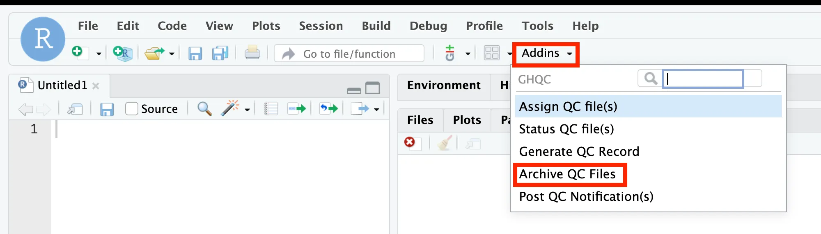
Task: Switch to the Environment tab
Action: coord(444,85)
